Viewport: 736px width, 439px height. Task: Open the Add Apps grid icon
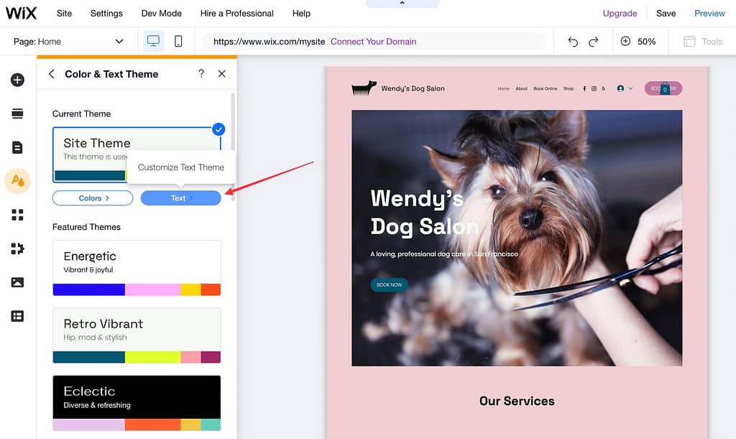pyautogui.click(x=17, y=215)
